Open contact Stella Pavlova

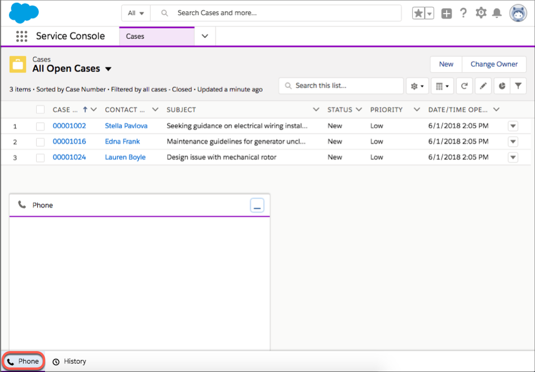pos(126,126)
